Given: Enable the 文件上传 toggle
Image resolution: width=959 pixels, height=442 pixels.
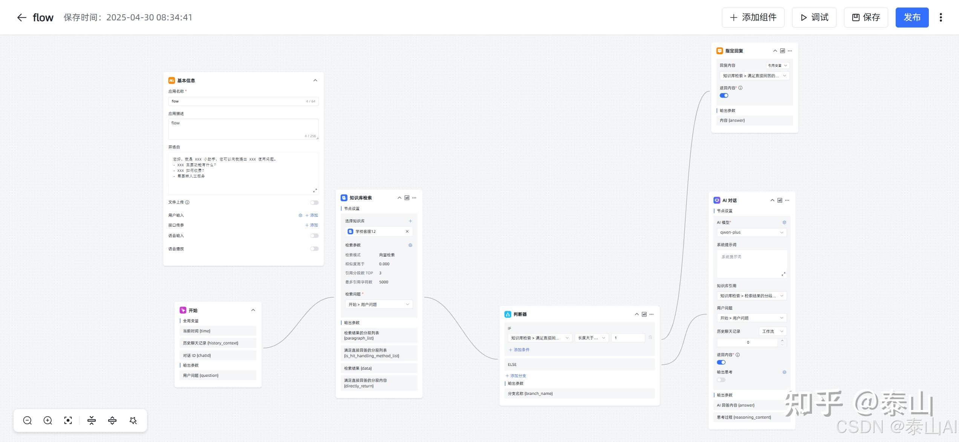Looking at the screenshot, I should pos(314,202).
